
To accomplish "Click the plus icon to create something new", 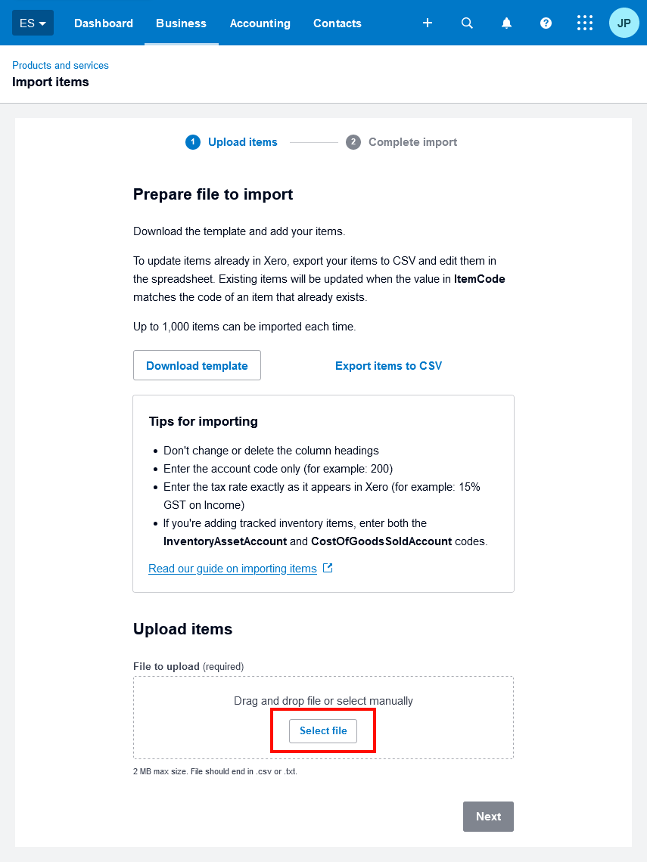I will point(428,23).
